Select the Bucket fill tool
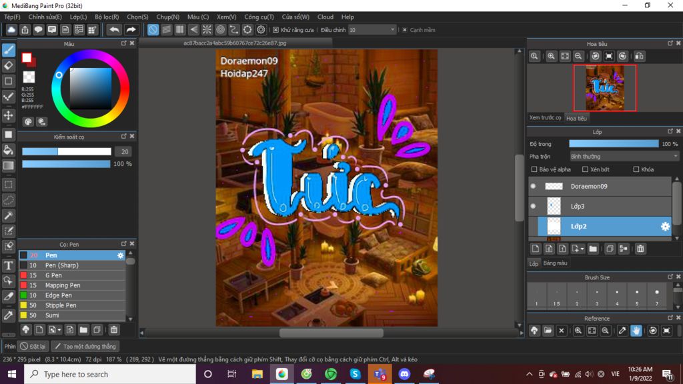The image size is (683, 384). [x=8, y=150]
